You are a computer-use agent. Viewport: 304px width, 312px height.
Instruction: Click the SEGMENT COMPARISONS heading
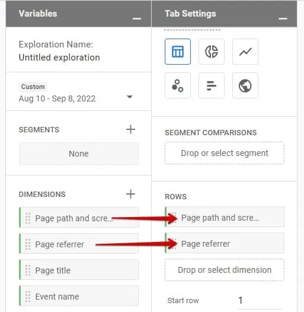[211, 133]
